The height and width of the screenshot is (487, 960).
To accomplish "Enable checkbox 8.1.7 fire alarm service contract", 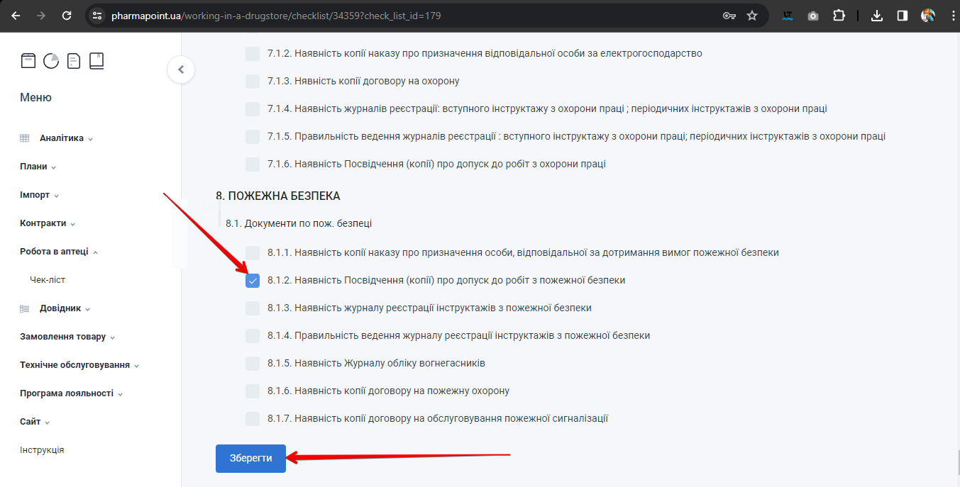I will pyautogui.click(x=253, y=419).
